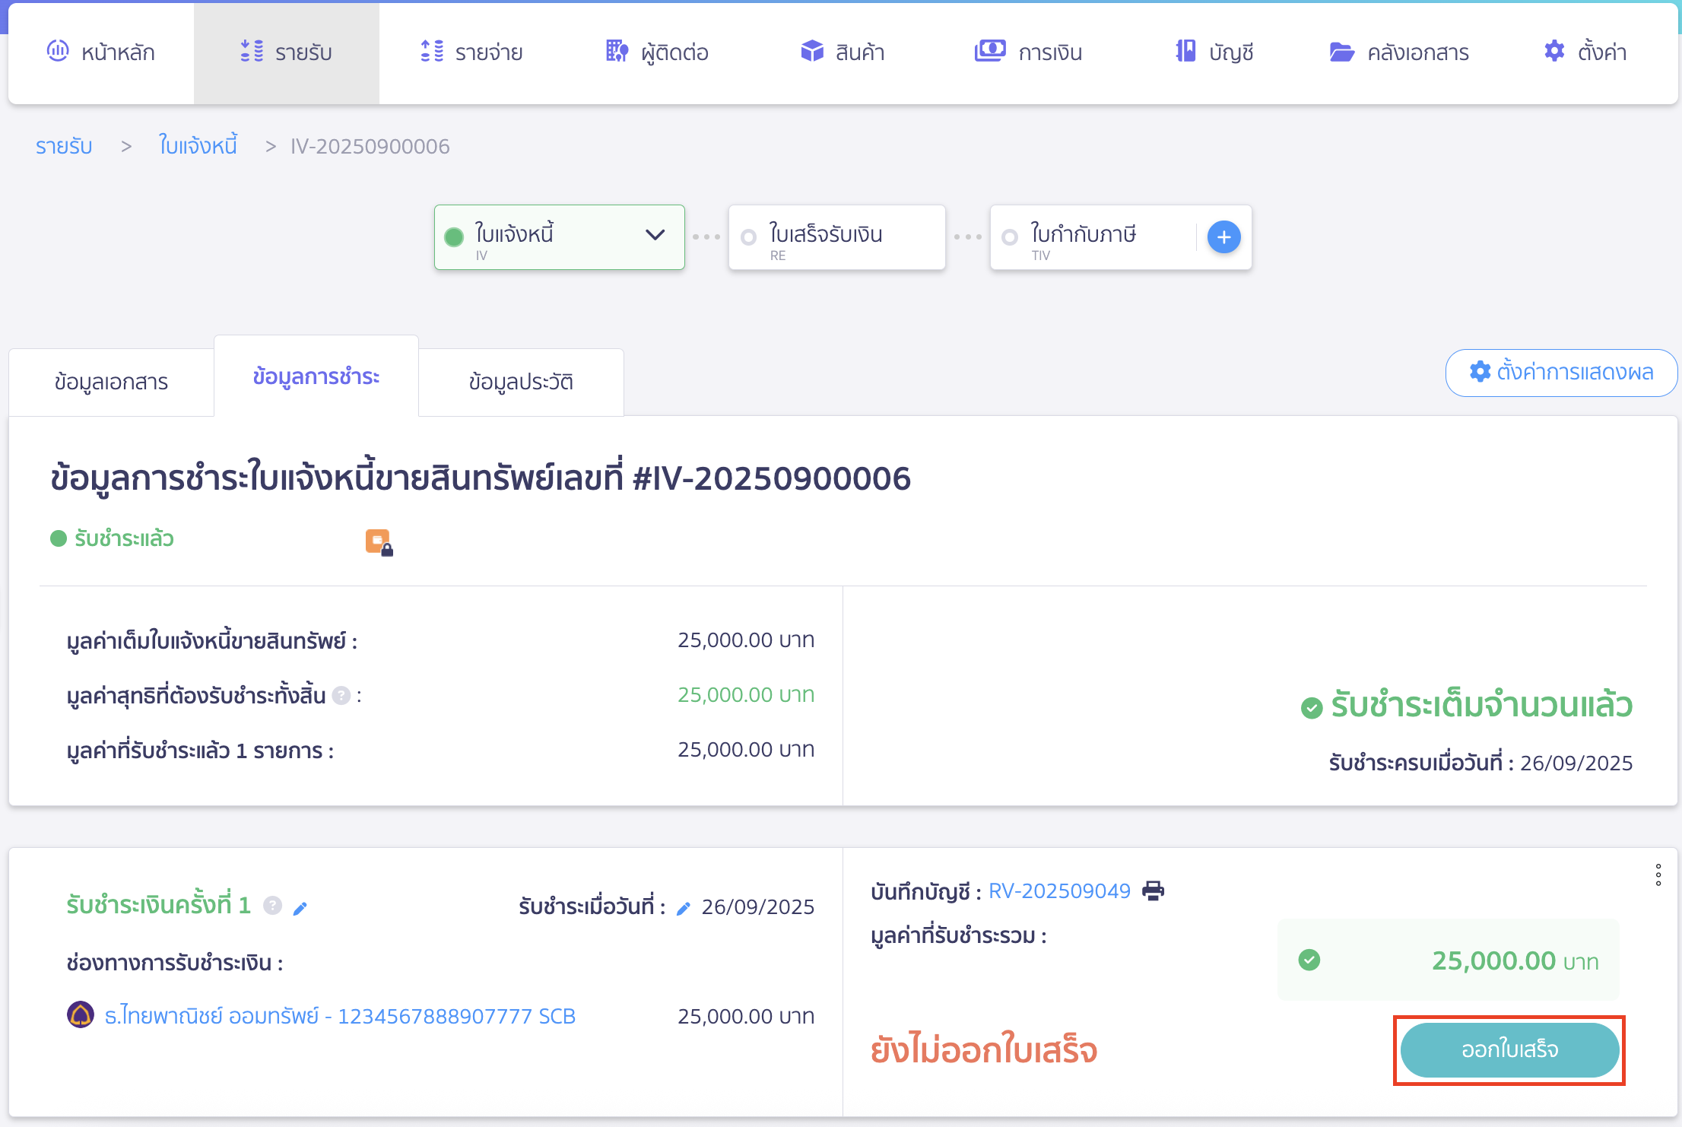Open help tooltip beside มูลค่าสุทธิที่ต้องรับชำระทั้งสิ้น

pos(340,695)
